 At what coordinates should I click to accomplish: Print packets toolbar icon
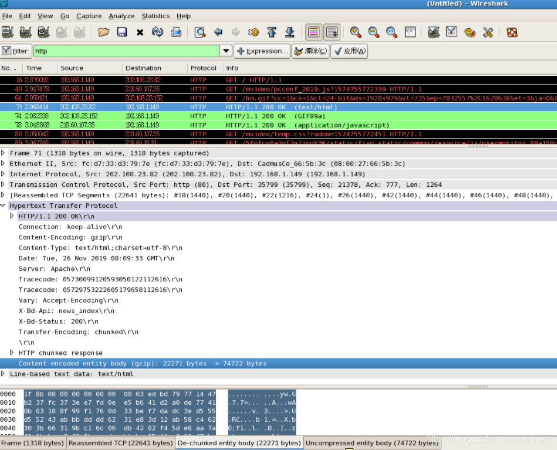176,32
